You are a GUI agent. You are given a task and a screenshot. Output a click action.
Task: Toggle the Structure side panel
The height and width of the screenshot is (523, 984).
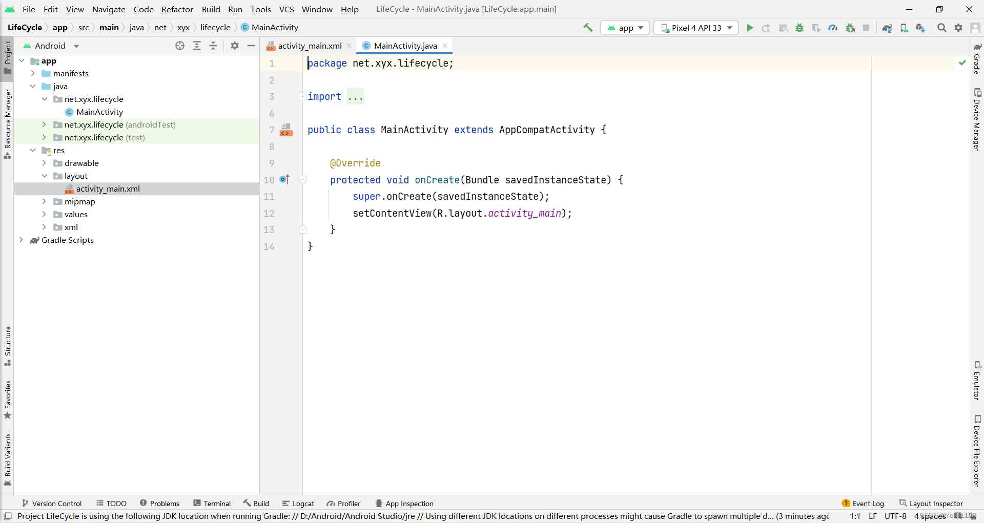coord(7,346)
